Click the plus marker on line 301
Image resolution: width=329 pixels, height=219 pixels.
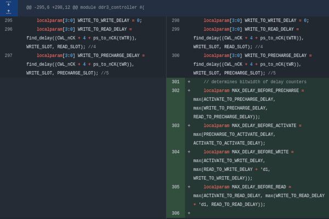(189, 82)
